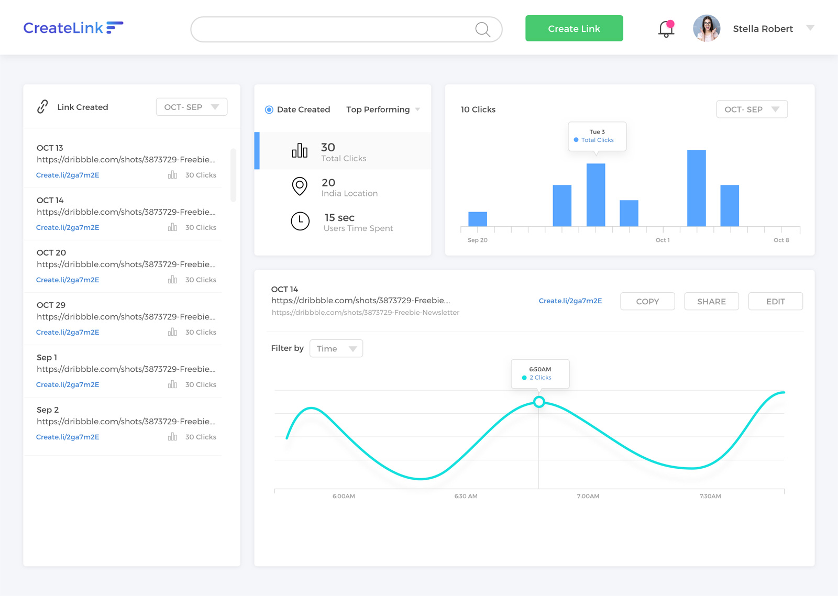The height and width of the screenshot is (596, 838).
Task: Click the search magnifier icon
Action: click(482, 29)
